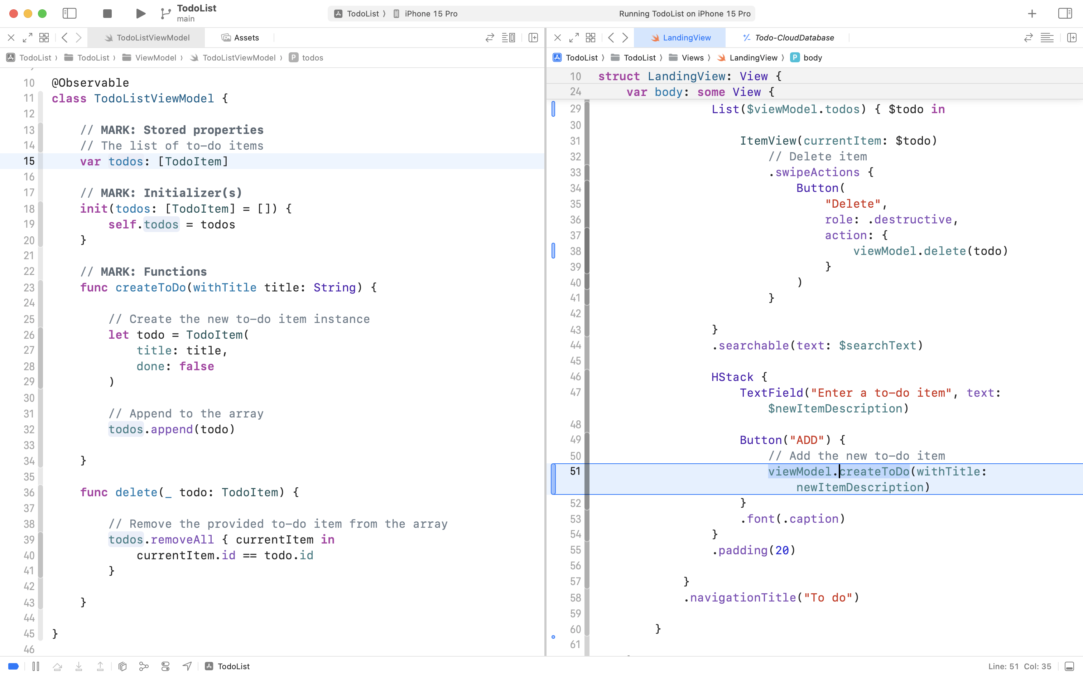Pause app execution in the debug bar
The height and width of the screenshot is (676, 1083).
(x=36, y=666)
